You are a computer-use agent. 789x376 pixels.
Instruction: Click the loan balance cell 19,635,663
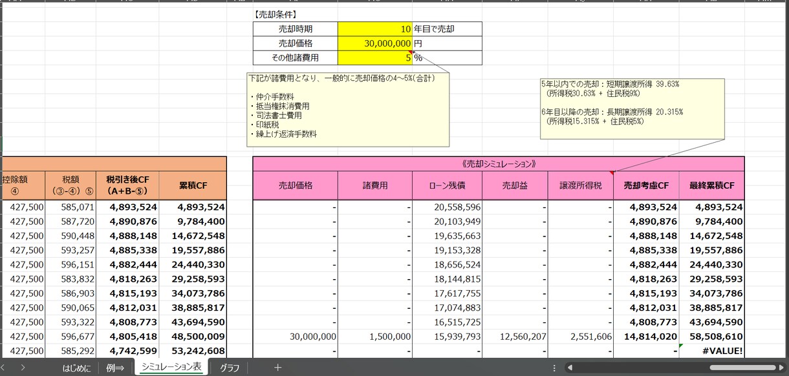click(x=447, y=236)
